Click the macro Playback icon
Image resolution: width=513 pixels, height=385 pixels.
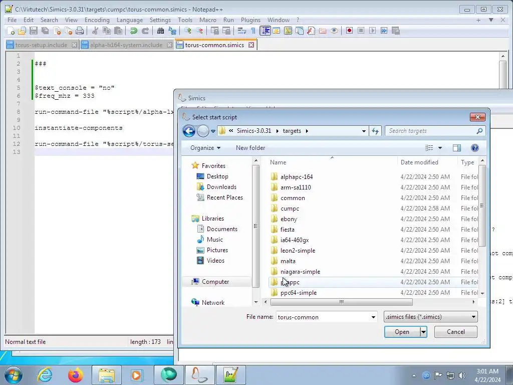372,31
